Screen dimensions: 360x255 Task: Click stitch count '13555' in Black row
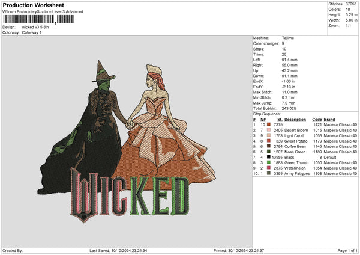277,158
